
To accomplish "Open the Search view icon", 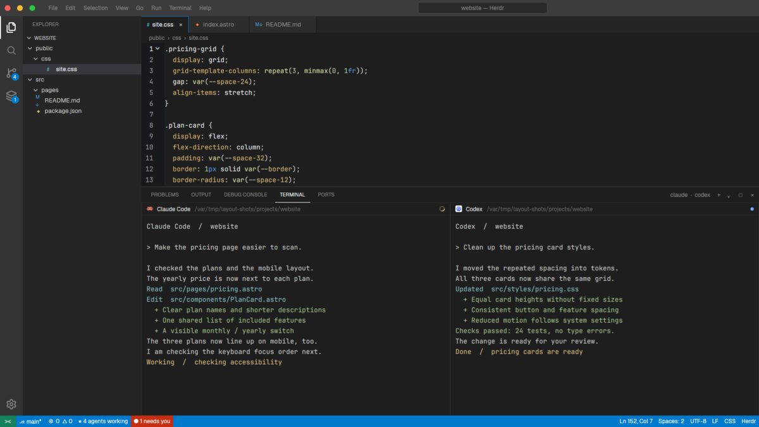I will click(11, 50).
